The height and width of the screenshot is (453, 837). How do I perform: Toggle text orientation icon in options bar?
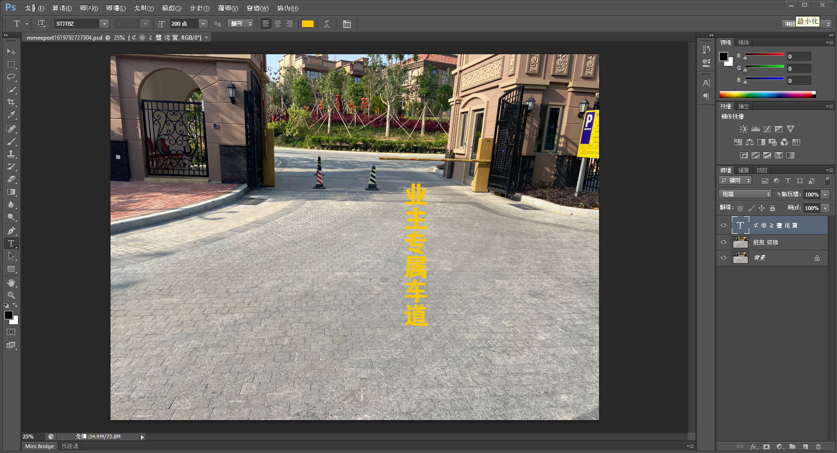pyautogui.click(x=41, y=24)
